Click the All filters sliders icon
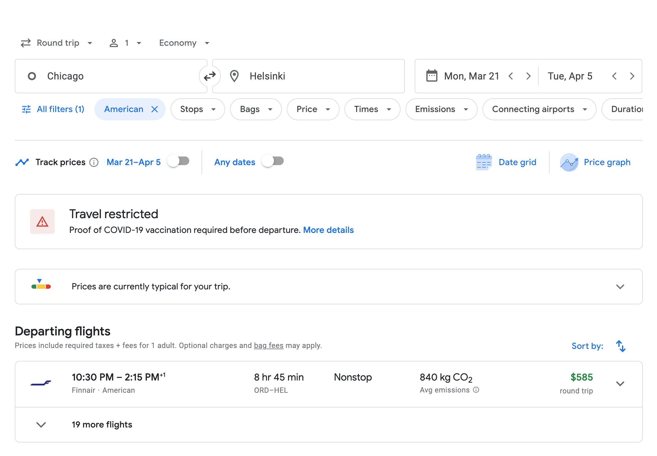This screenshot has height=456, width=657. 26,109
